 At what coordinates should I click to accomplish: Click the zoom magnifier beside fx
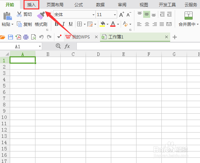click(x=58, y=46)
